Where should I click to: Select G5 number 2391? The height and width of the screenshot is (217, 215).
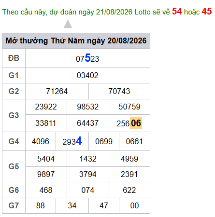coord(129,174)
